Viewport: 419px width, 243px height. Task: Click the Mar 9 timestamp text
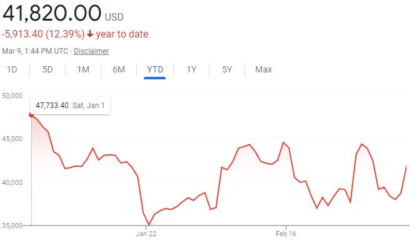tap(35, 51)
